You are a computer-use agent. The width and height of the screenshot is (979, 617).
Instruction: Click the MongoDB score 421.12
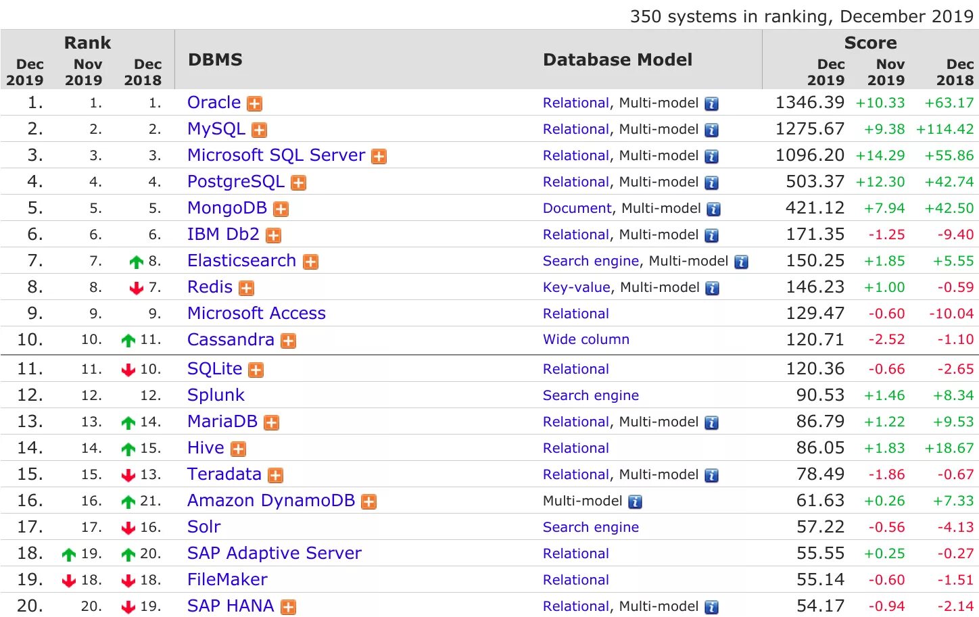pos(815,208)
